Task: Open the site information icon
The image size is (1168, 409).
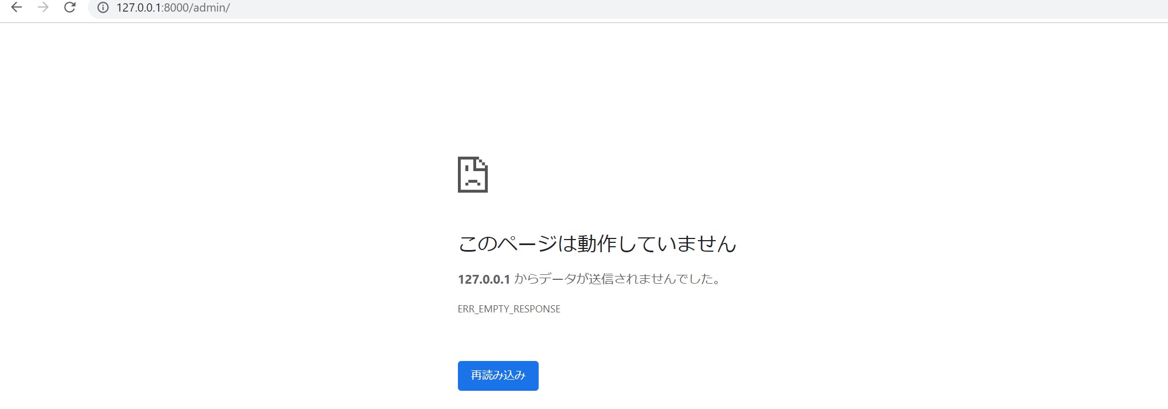Action: click(103, 8)
